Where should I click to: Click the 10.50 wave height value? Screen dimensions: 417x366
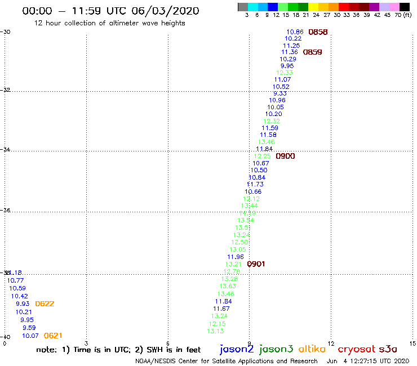[259, 170]
